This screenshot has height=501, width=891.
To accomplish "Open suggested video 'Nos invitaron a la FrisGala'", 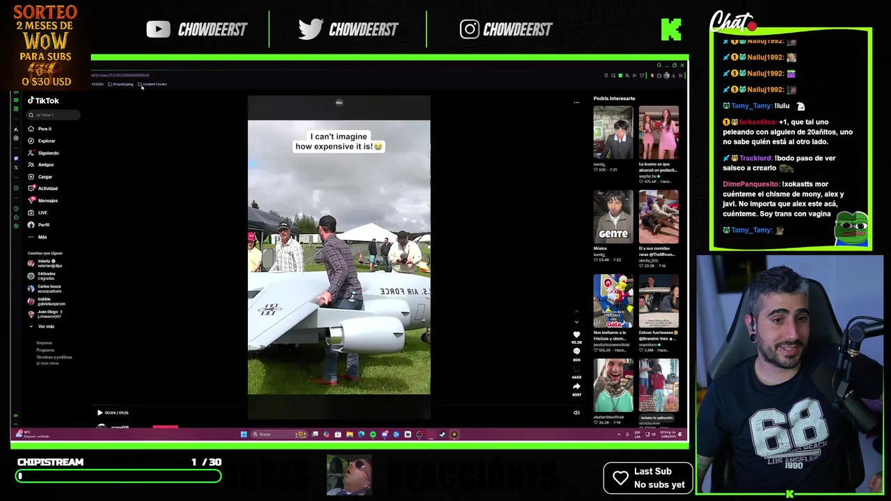I will point(613,301).
